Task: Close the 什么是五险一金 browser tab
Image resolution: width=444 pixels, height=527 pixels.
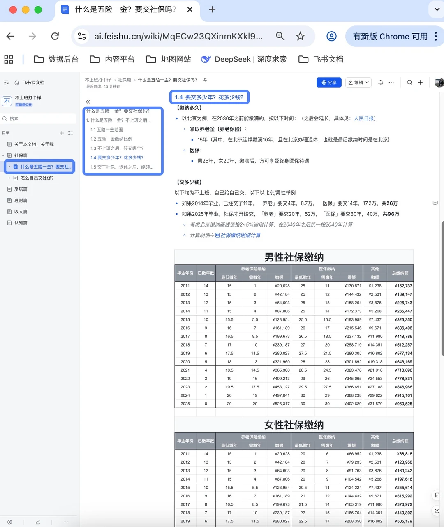Action: click(190, 9)
